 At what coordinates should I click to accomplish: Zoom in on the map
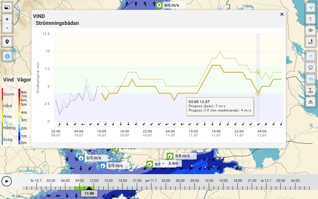click(7, 19)
